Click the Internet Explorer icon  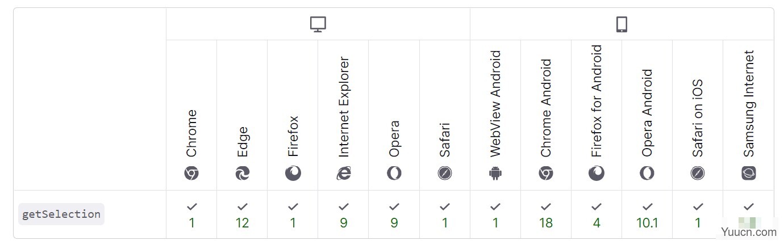pyautogui.click(x=343, y=173)
